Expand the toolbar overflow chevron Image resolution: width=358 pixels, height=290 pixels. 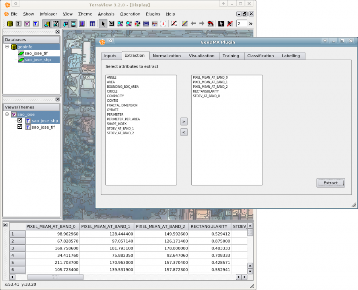[x=251, y=24]
